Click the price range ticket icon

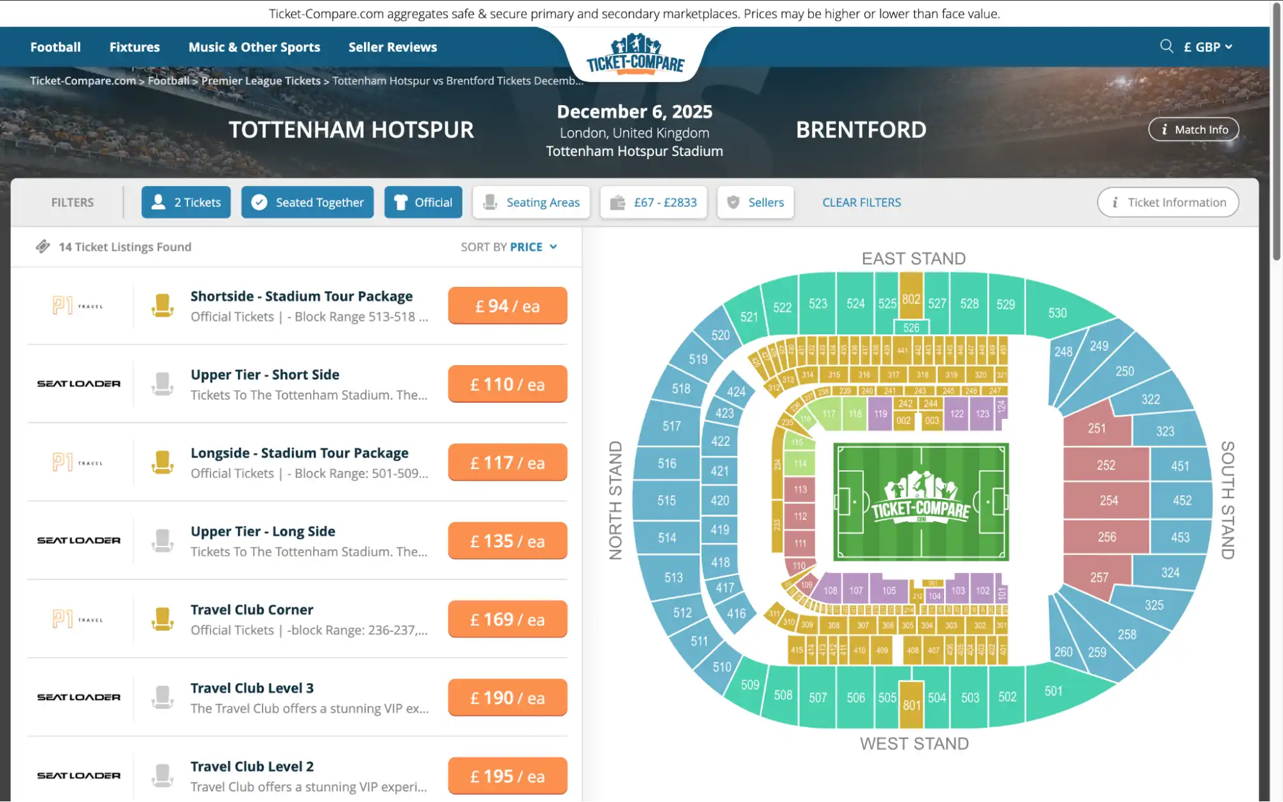pyautogui.click(x=618, y=202)
